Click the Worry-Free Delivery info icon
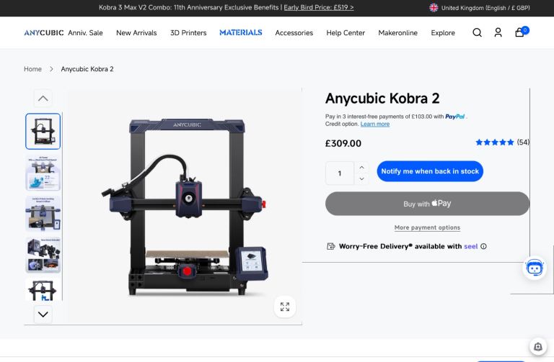Image resolution: width=554 pixels, height=362 pixels. 484,246
